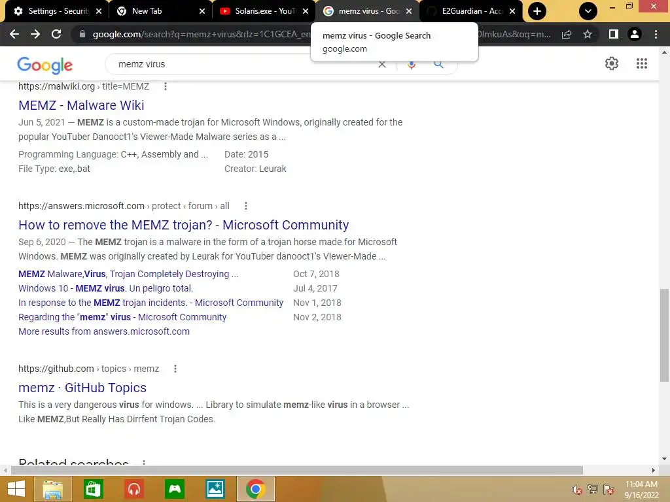This screenshot has height=502, width=670.
Task: Open Chrome's three-dot menu
Action: coord(656,34)
